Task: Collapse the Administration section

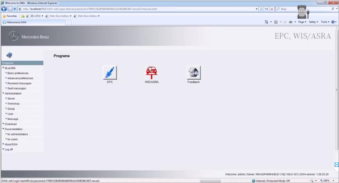Action: click(13, 94)
